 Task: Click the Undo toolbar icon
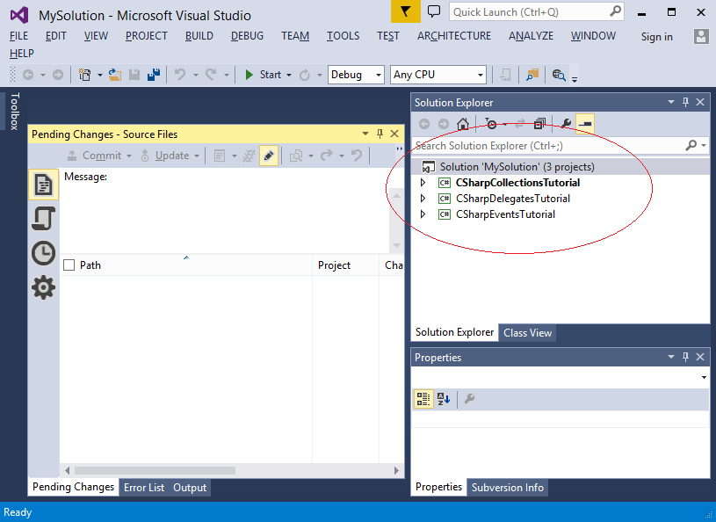coord(180,75)
